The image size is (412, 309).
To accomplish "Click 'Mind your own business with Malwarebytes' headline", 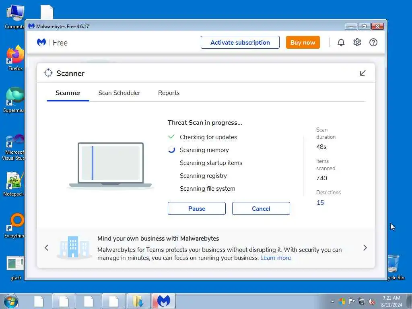I will (158, 239).
